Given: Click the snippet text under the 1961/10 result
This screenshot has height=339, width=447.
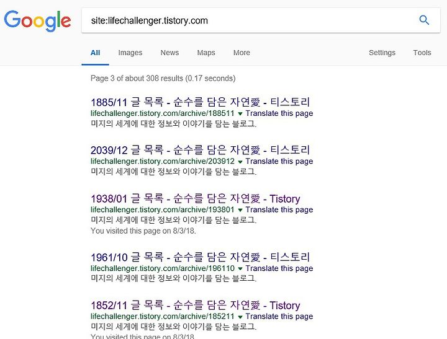Looking at the screenshot, I should pyautogui.click(x=174, y=278).
